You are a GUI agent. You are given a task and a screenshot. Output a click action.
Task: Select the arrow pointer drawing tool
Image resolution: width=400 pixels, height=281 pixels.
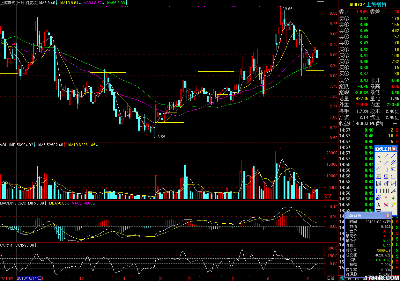(x=379, y=156)
